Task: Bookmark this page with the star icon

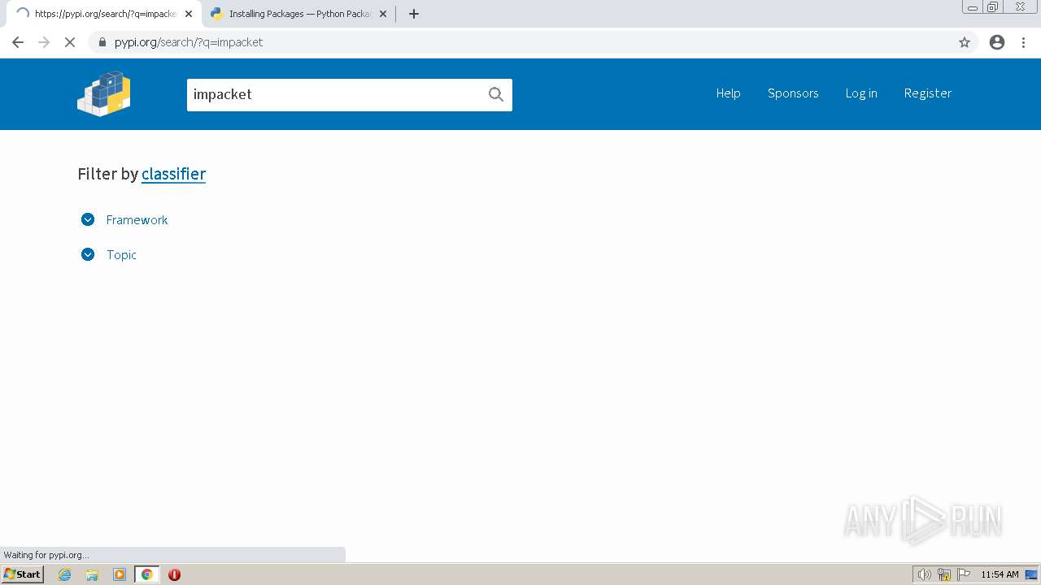Action: coord(965,42)
